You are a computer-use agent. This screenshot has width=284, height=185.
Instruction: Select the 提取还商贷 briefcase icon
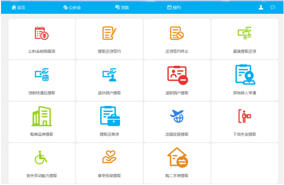(110, 116)
